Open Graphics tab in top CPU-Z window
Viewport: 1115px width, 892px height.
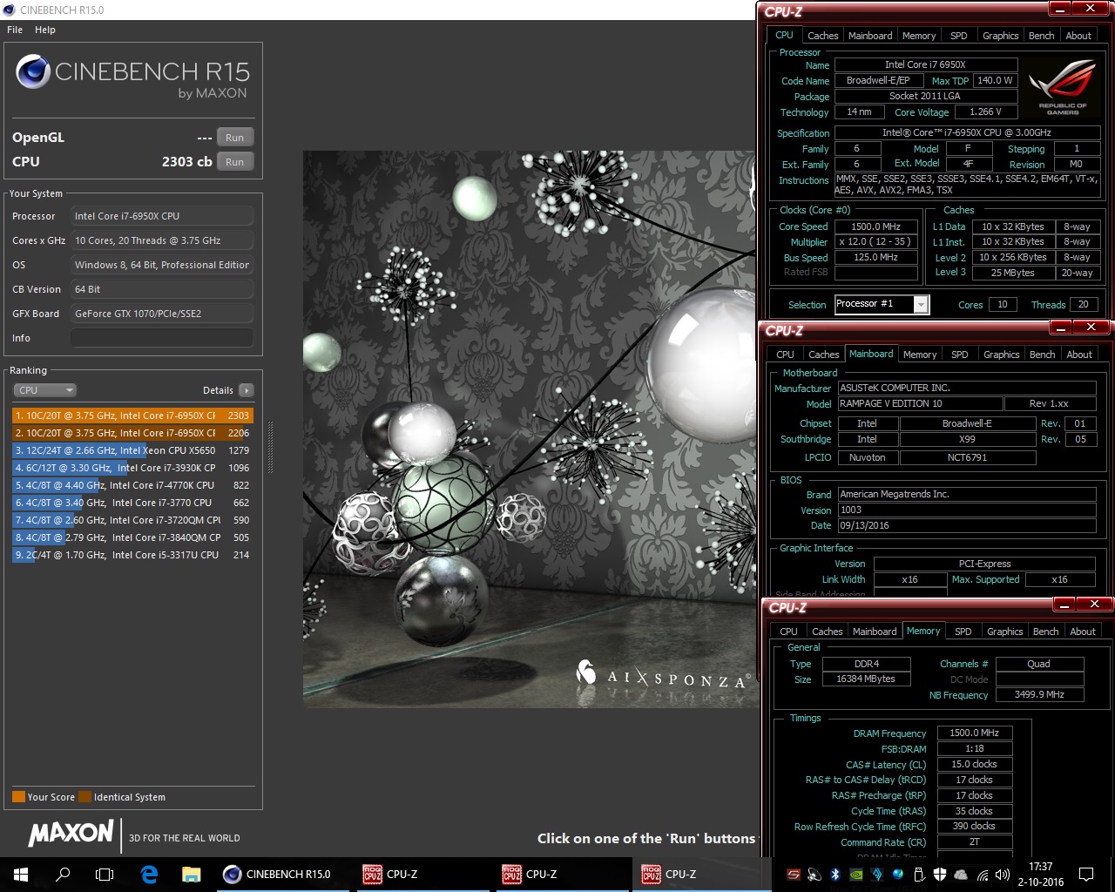(1000, 36)
